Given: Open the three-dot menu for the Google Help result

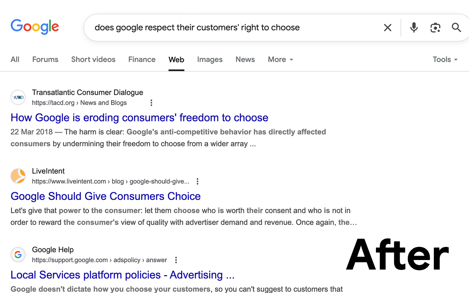Looking at the screenshot, I should coord(176,260).
